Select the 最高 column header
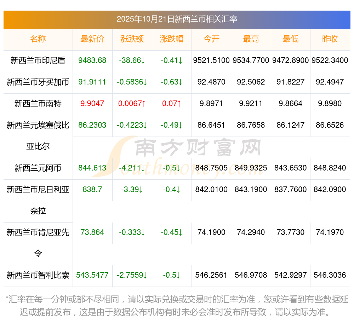 coord(251,39)
